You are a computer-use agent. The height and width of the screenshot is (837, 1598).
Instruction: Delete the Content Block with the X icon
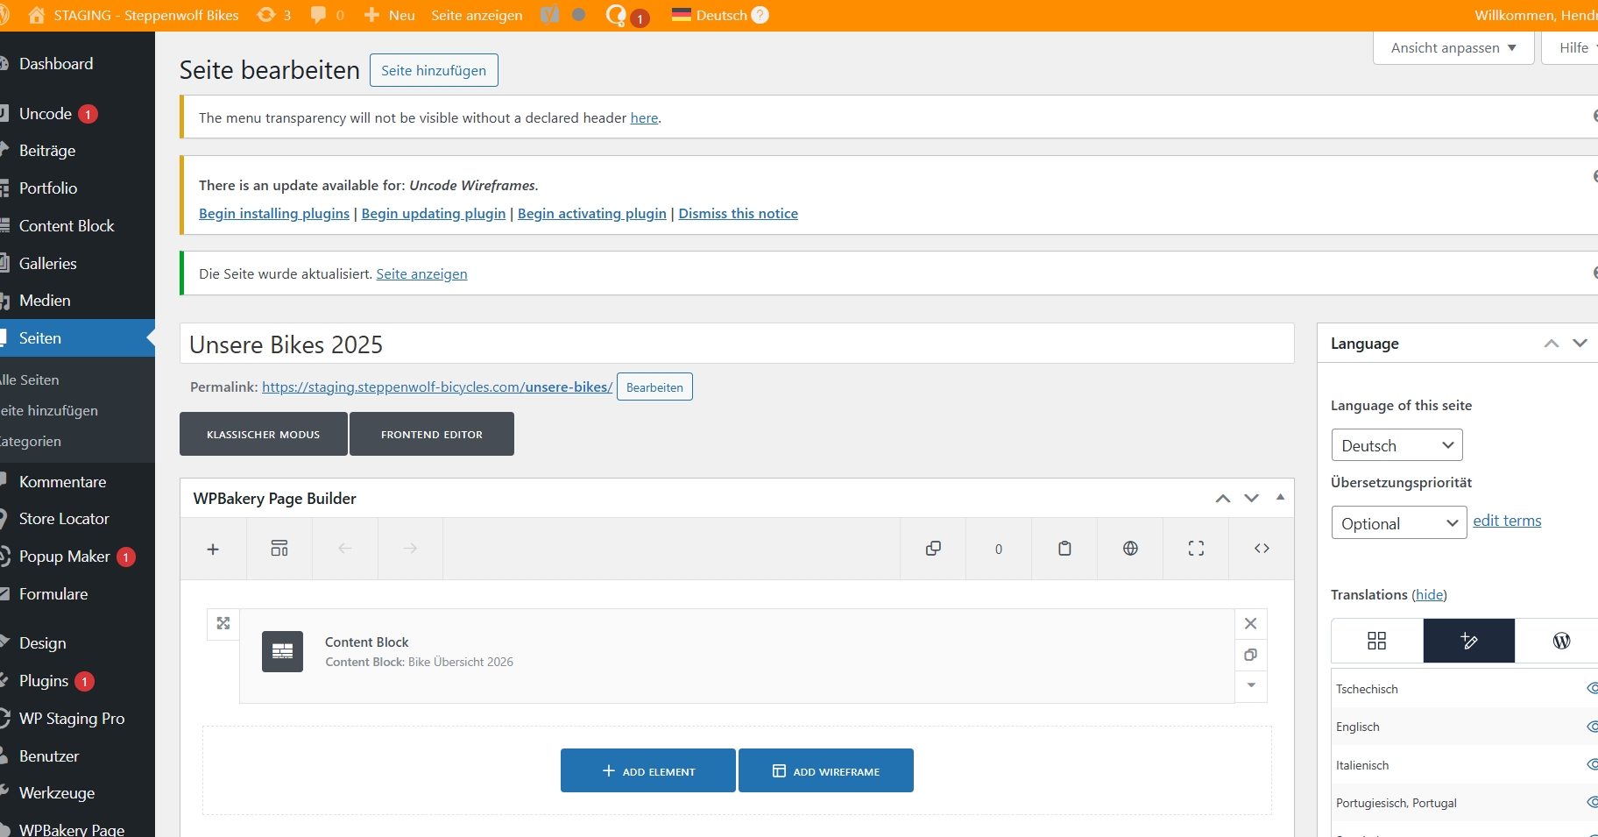[x=1251, y=623]
